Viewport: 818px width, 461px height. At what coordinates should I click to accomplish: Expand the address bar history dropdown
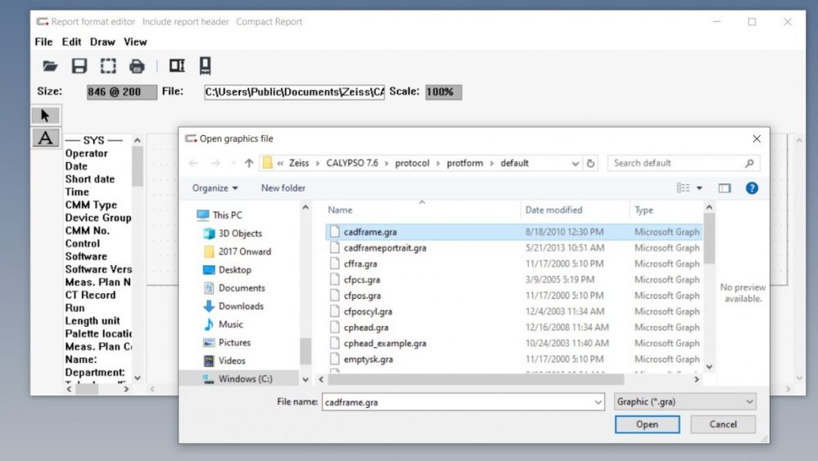(x=575, y=163)
